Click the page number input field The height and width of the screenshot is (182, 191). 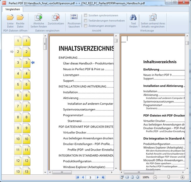coord(90,177)
